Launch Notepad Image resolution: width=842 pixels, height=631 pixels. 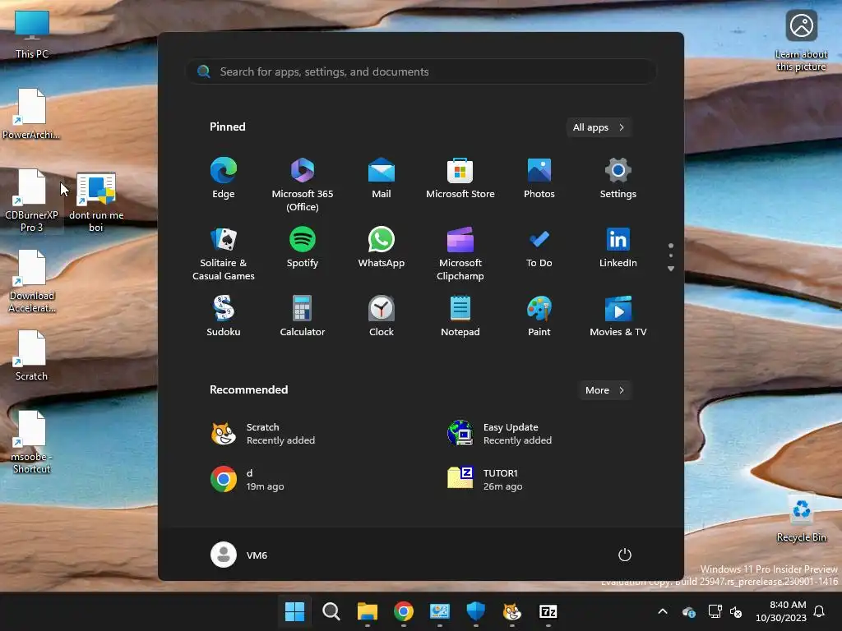(x=460, y=316)
